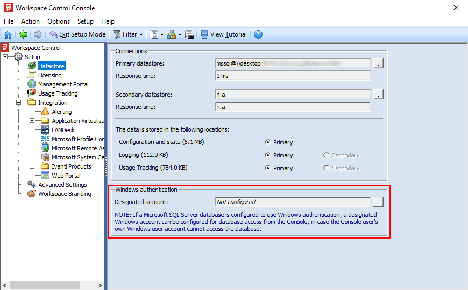Select Alerting in the tree

click(62, 112)
